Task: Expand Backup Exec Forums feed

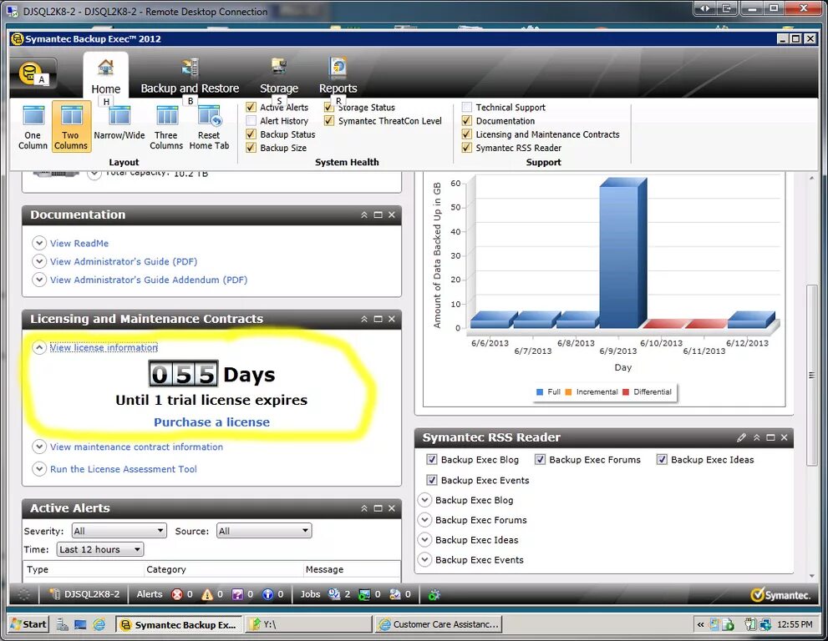Action: pyautogui.click(x=424, y=520)
